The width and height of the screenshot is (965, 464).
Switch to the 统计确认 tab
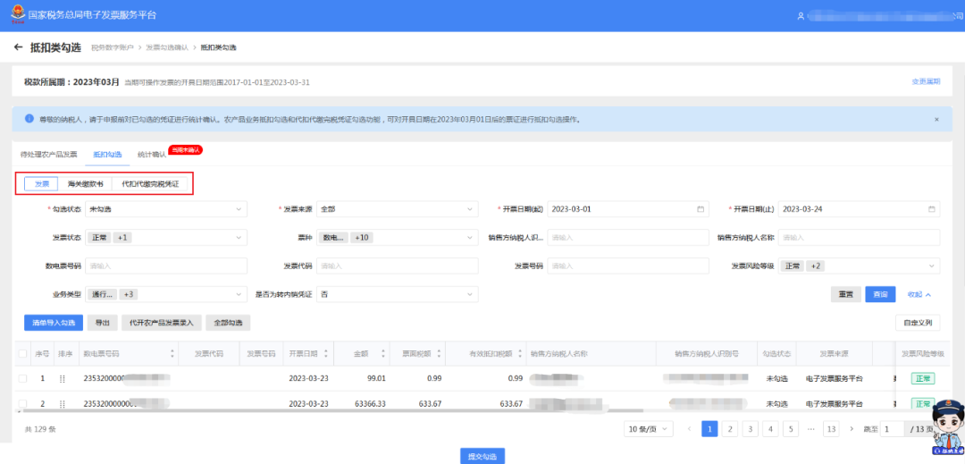click(151, 155)
